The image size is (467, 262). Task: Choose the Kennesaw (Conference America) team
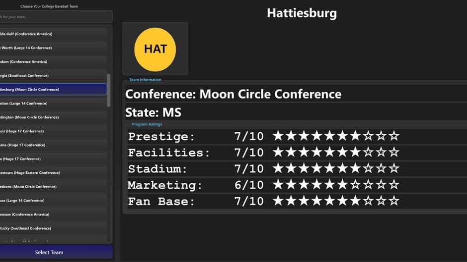pos(52,214)
